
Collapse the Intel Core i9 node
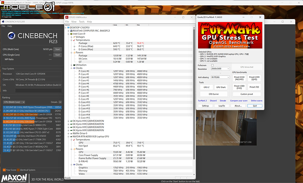pos(69,34)
